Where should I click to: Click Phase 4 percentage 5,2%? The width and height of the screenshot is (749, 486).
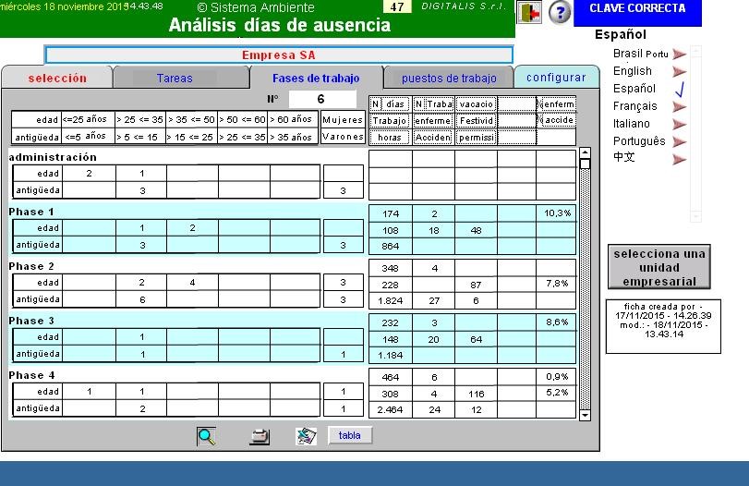click(x=557, y=393)
